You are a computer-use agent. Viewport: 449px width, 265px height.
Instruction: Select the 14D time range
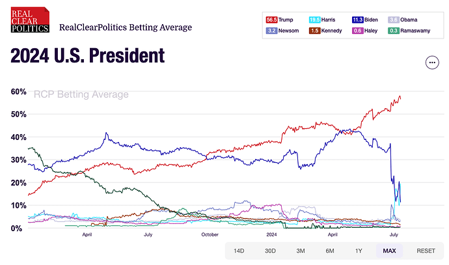(x=239, y=251)
